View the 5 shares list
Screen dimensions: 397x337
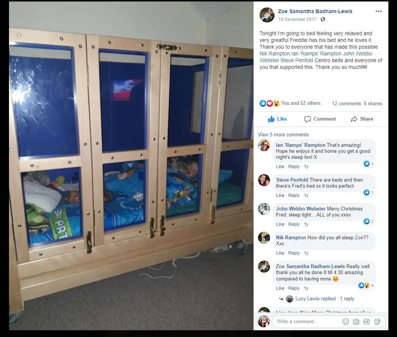(x=373, y=104)
